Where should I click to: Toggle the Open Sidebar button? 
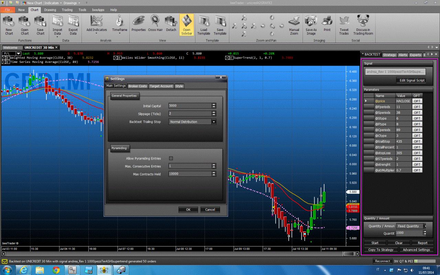tap(187, 25)
